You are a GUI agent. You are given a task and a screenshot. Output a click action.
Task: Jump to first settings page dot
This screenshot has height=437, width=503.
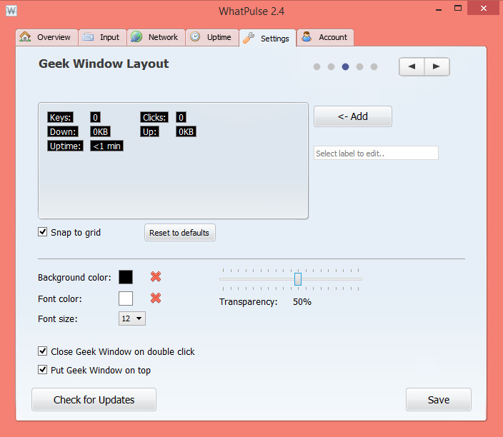tap(317, 66)
